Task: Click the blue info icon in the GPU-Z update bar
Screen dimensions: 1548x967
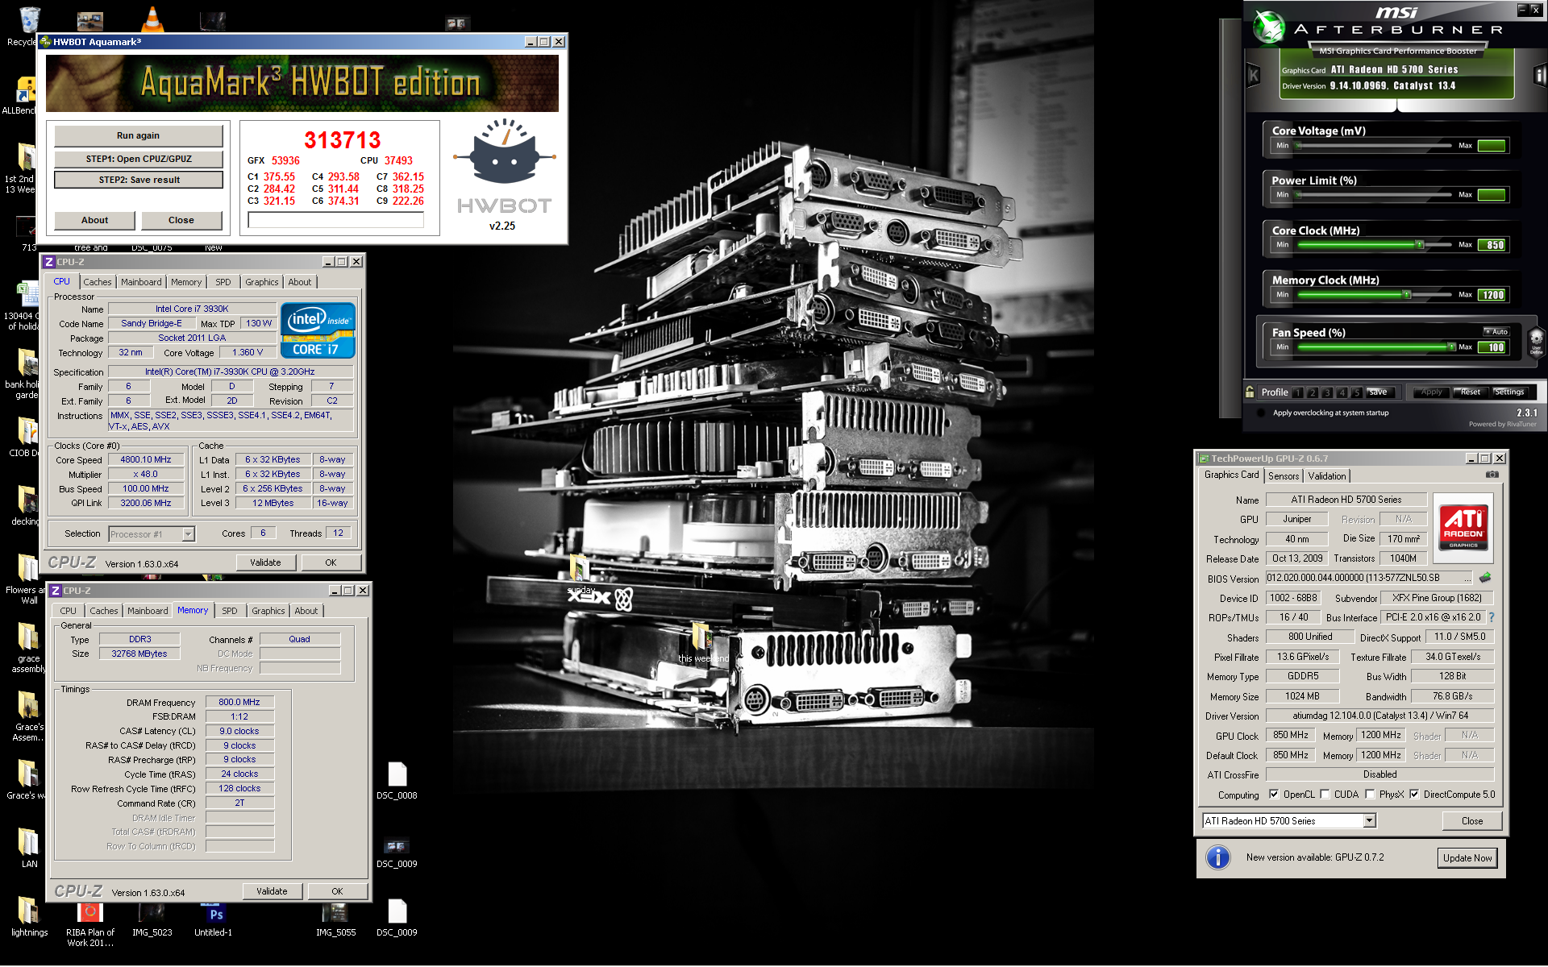Action: click(x=1217, y=857)
